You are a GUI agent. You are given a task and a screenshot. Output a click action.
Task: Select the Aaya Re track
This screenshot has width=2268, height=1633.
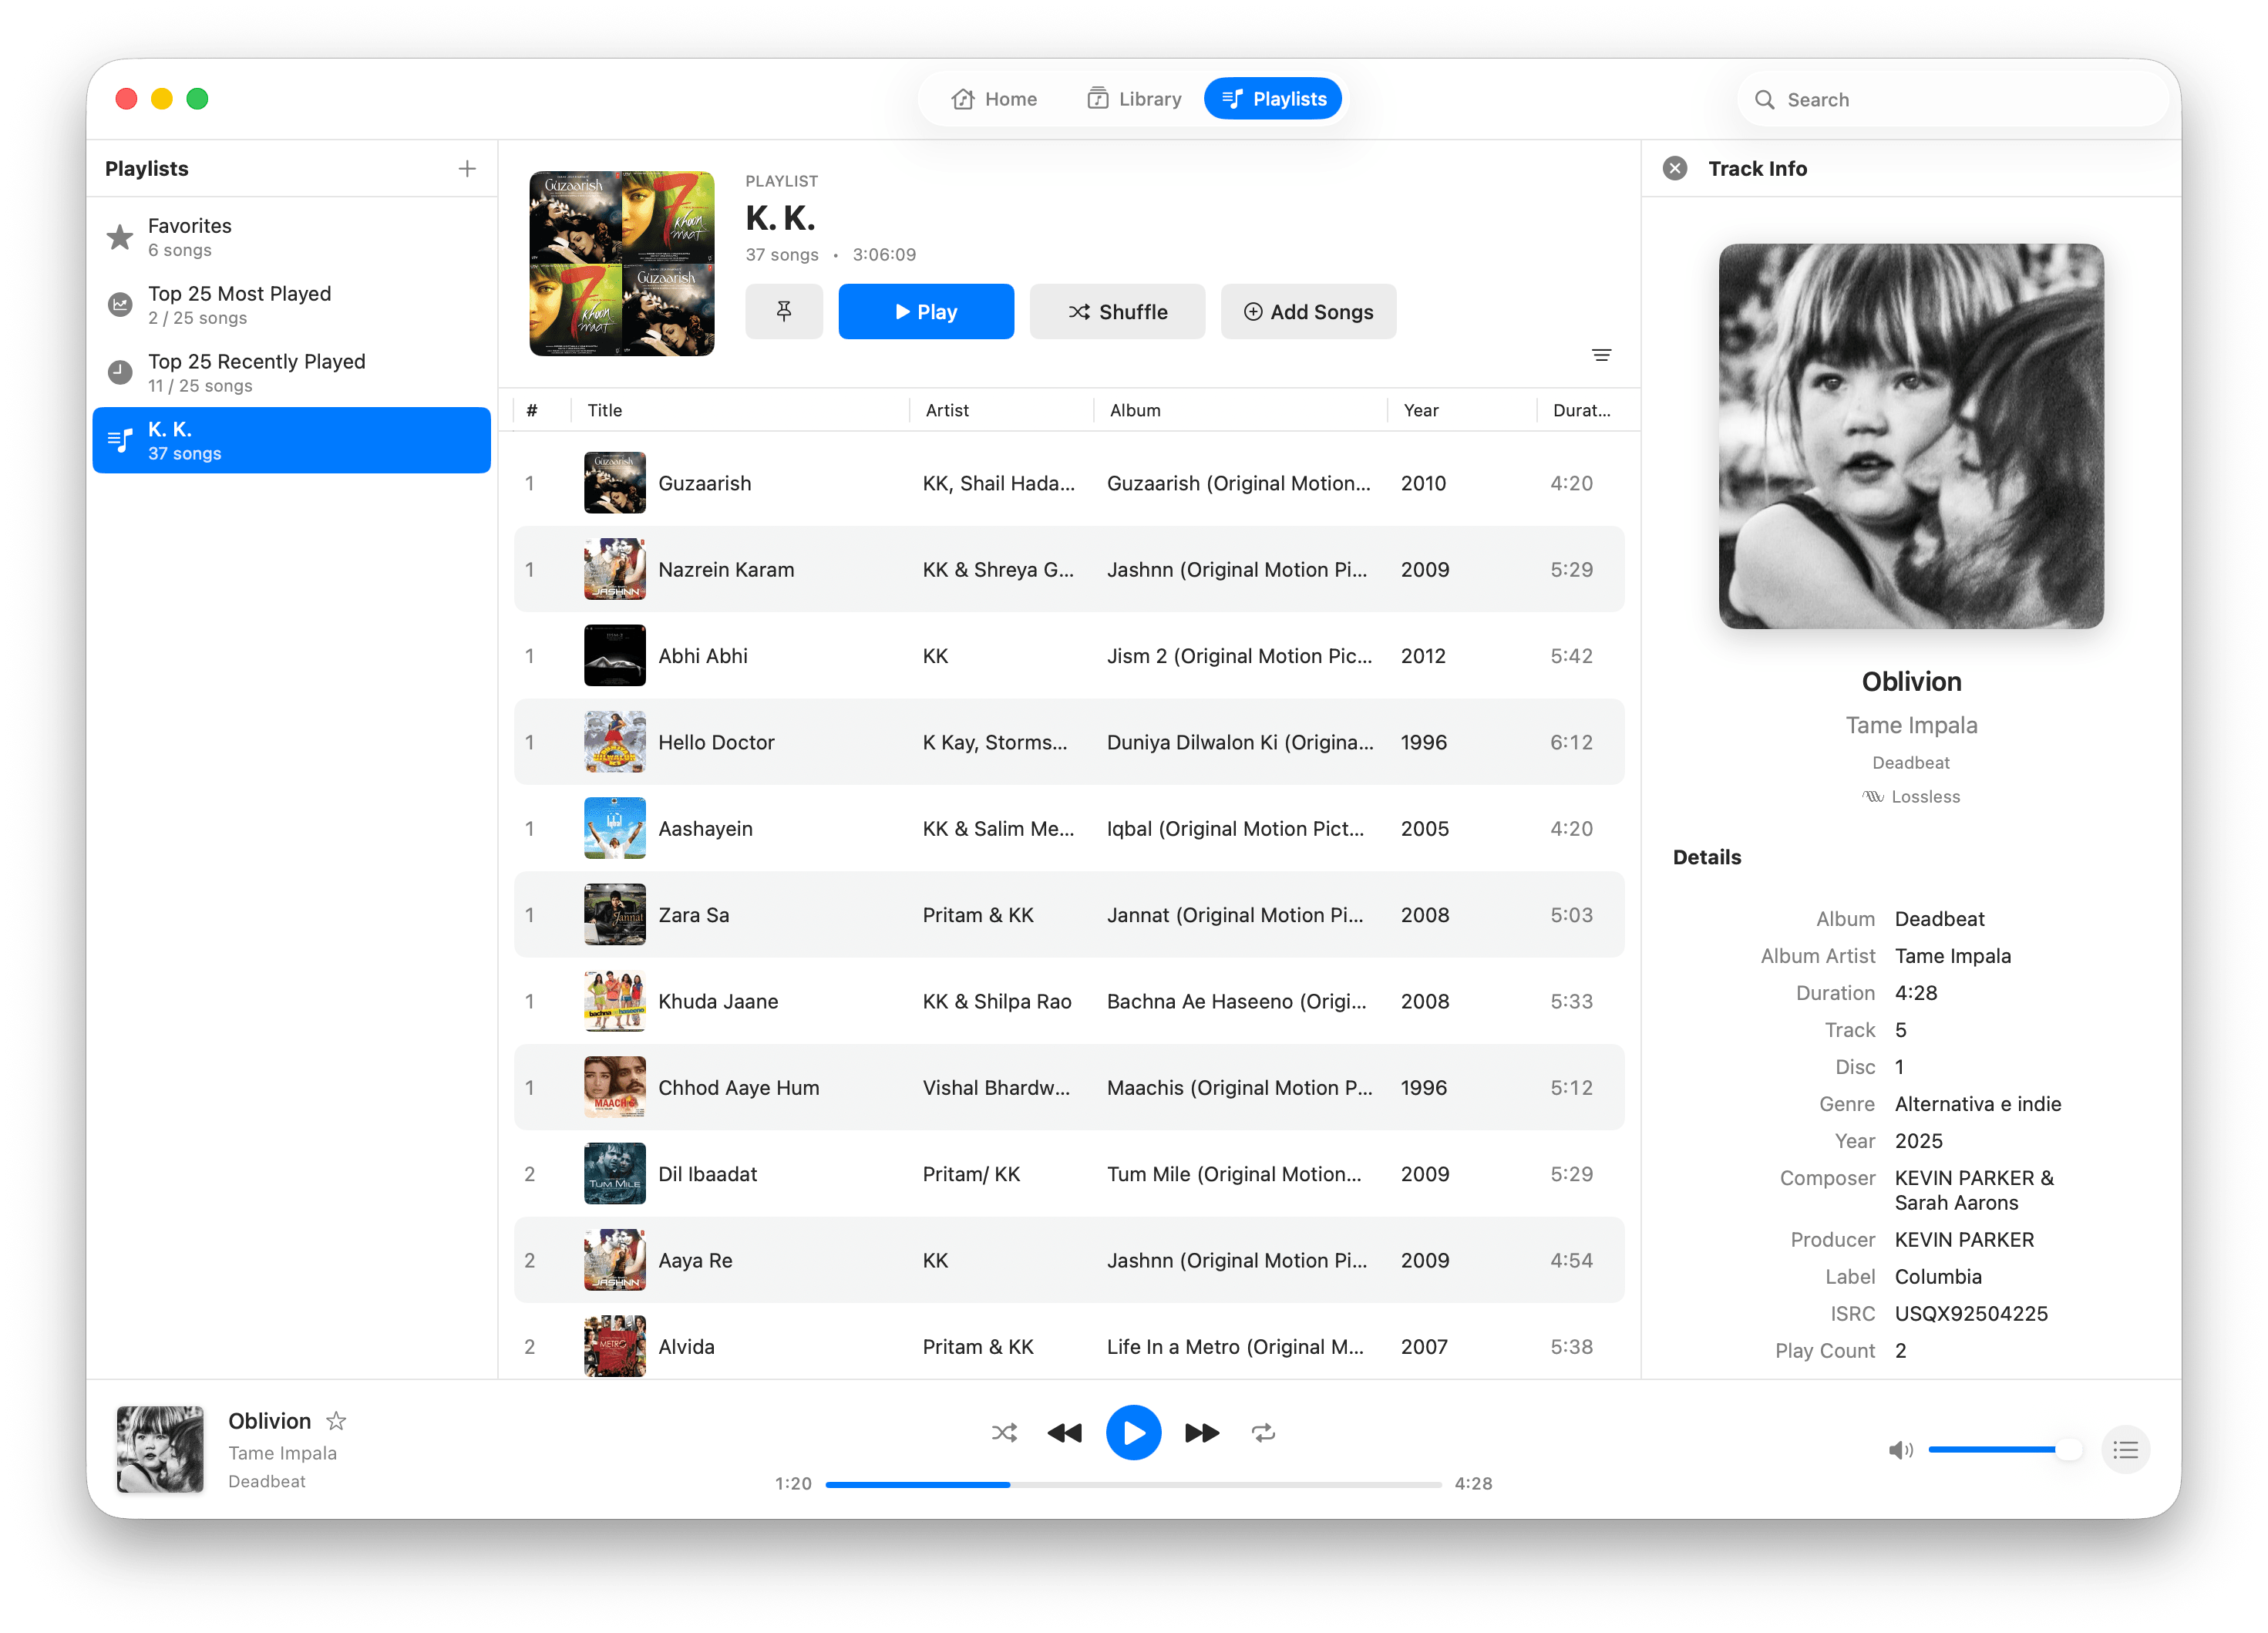1069,1261
